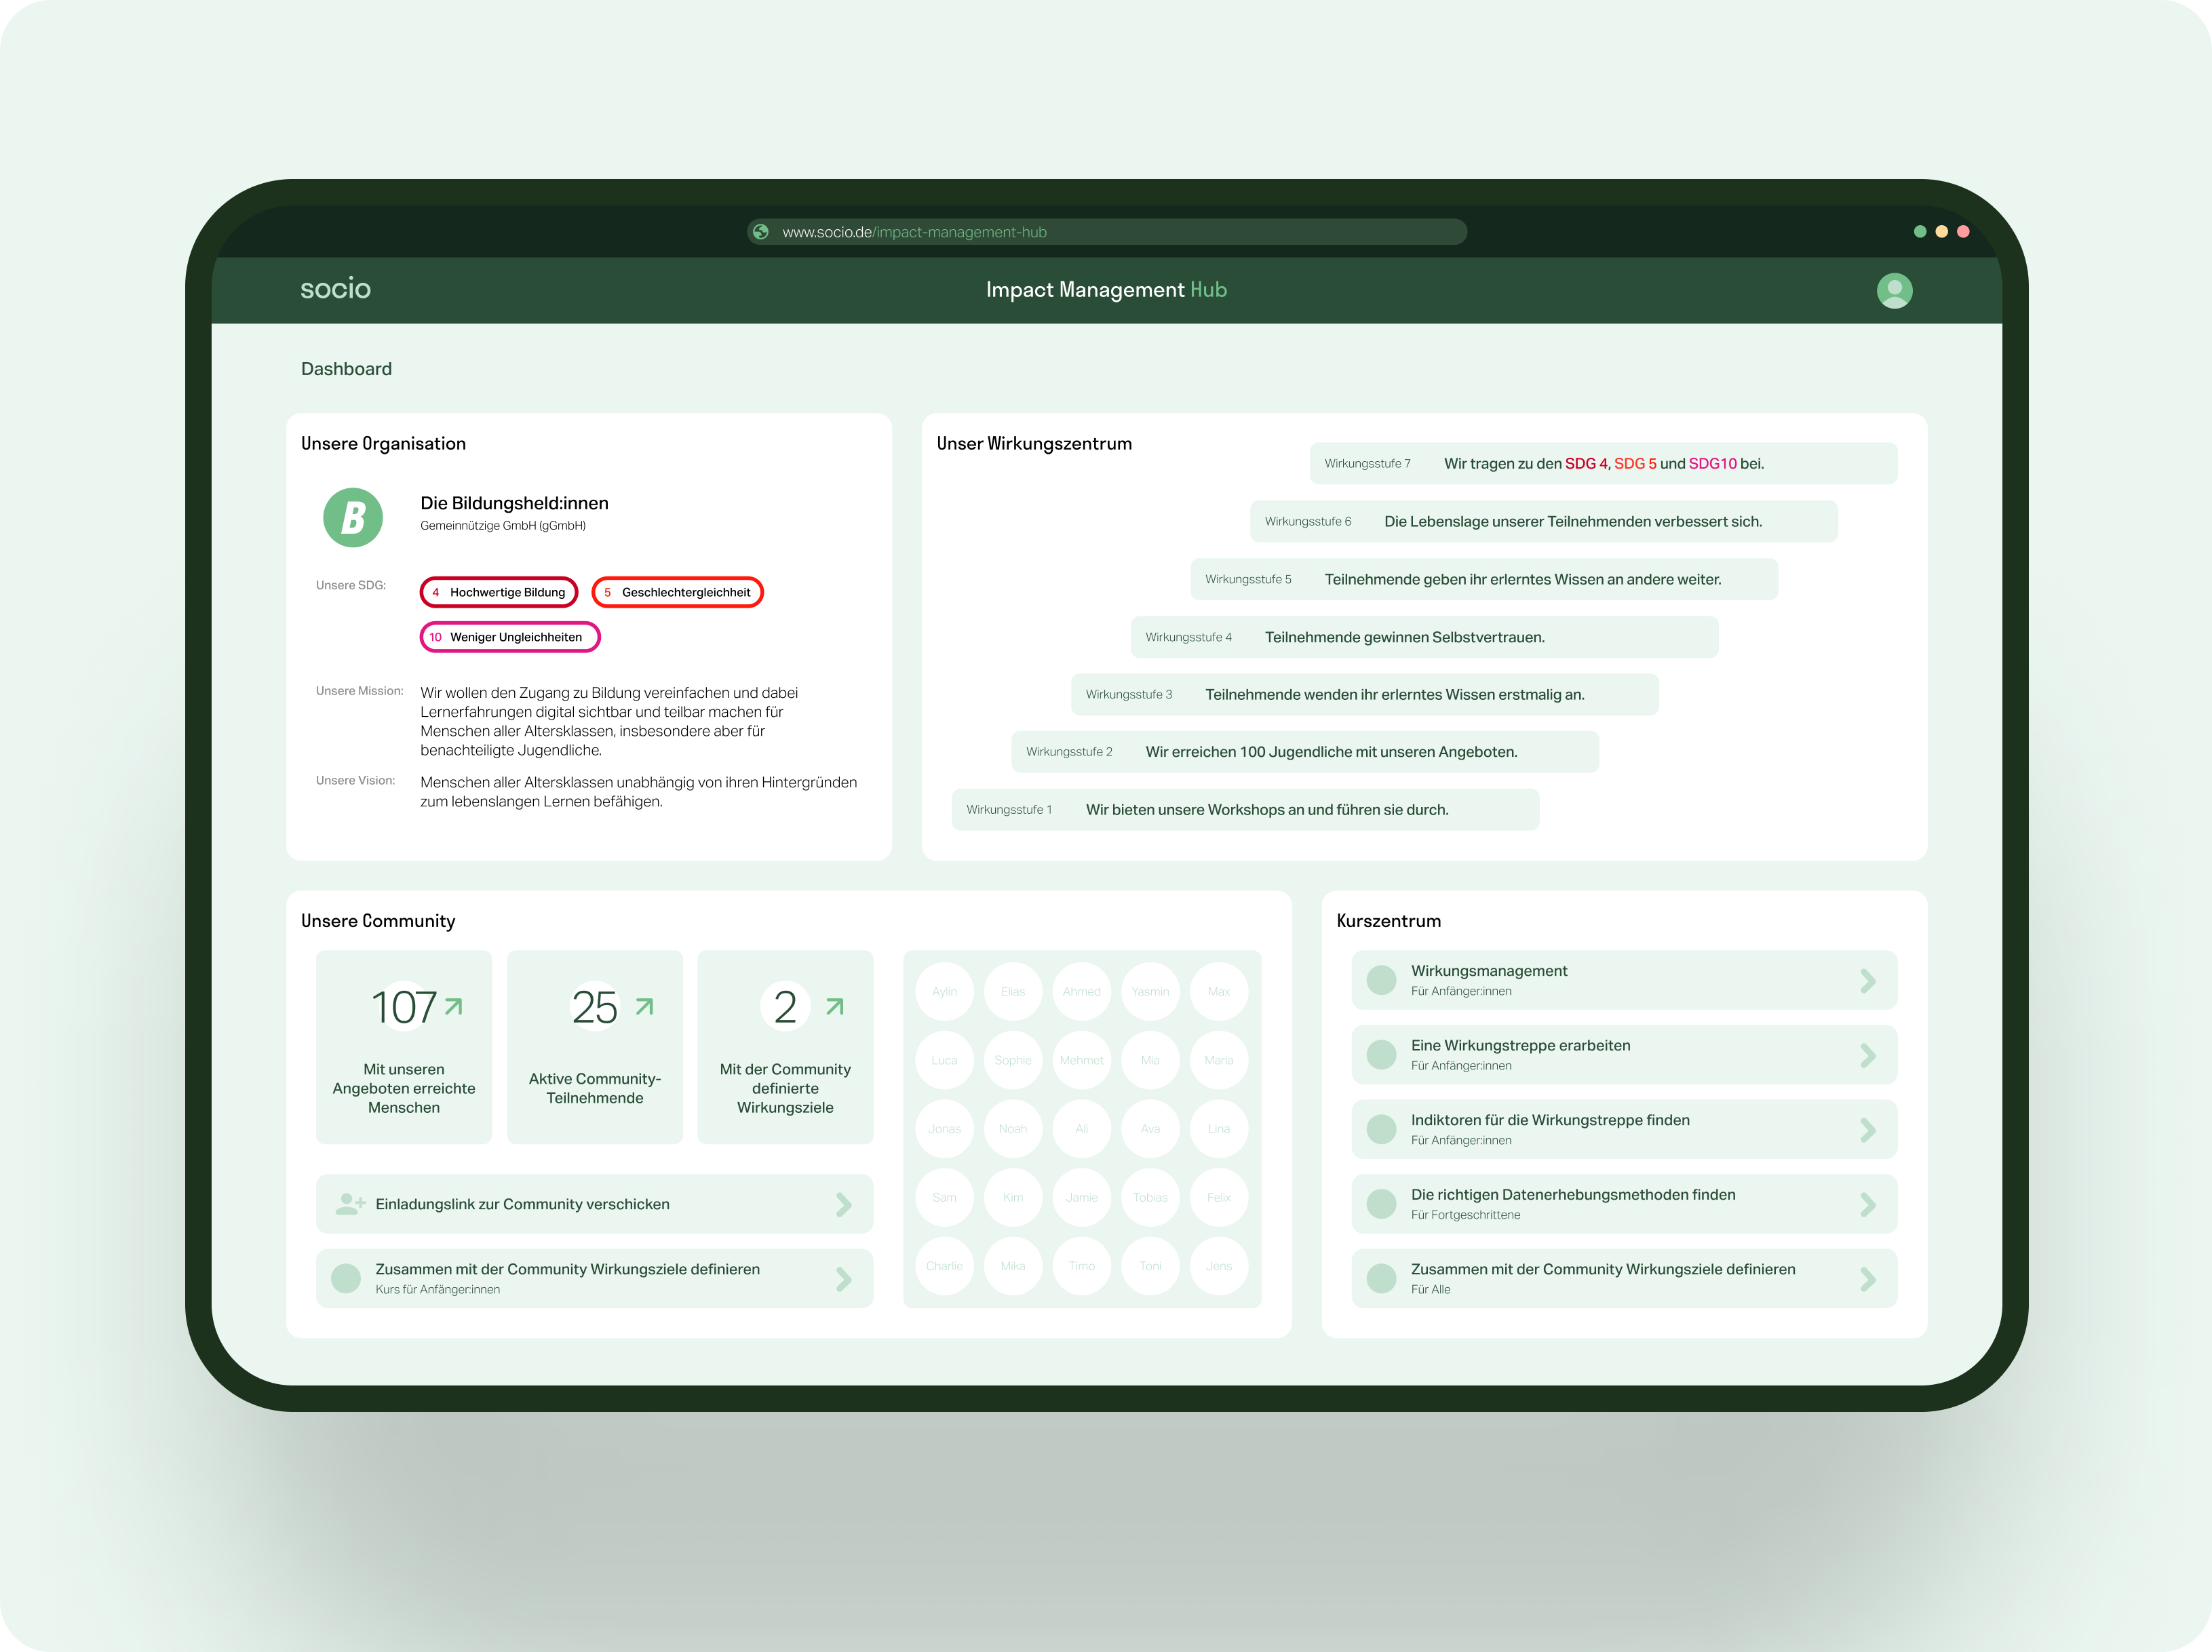Expand chevron on Kurszentrum's Zusammen mit der Community course
Viewport: 2212px width, 1652px height.
click(x=1867, y=1279)
